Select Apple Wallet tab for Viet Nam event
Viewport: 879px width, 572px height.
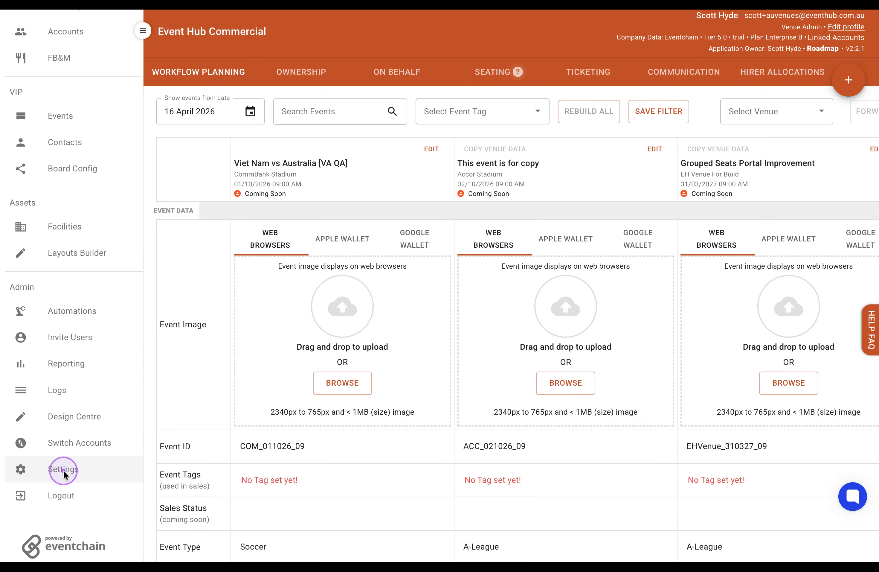[x=342, y=239]
